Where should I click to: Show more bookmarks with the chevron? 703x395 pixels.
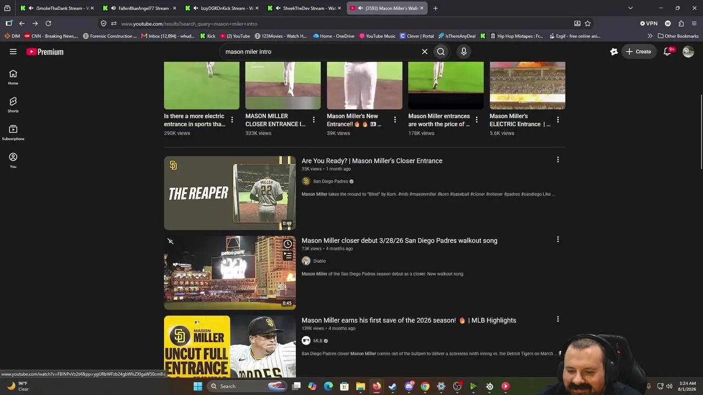[x=650, y=36]
